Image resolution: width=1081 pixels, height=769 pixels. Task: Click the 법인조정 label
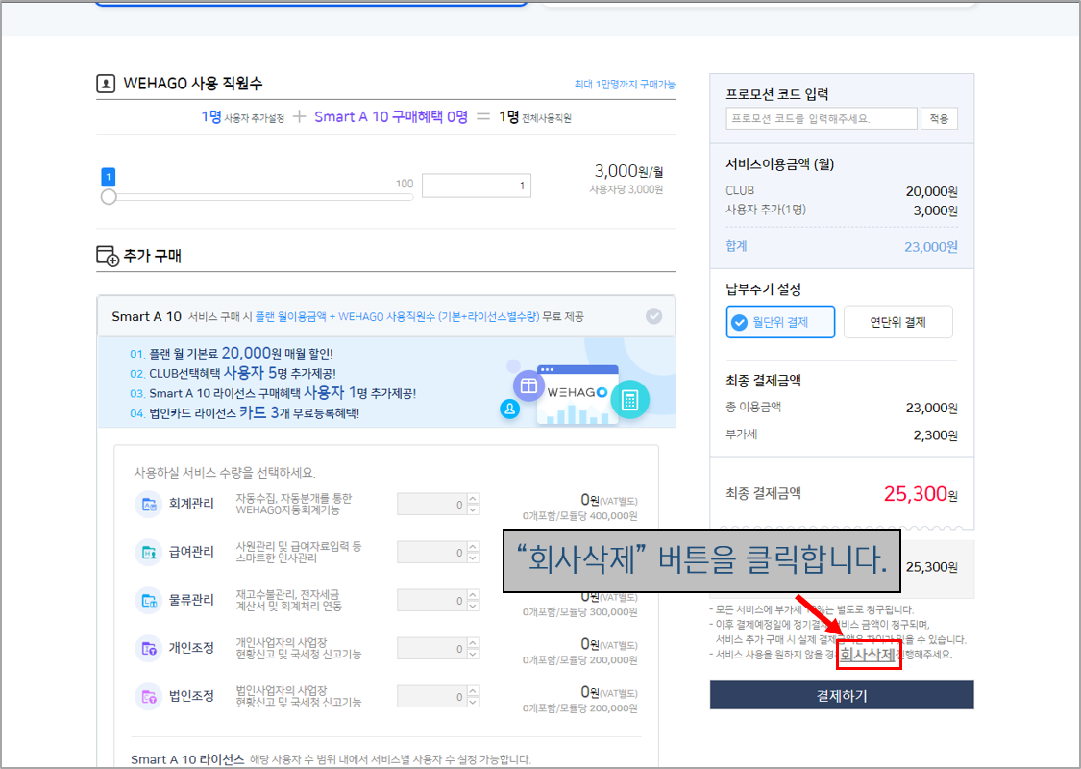point(191,696)
